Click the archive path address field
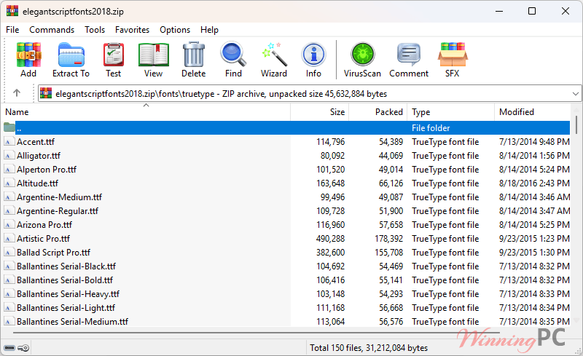 click(x=310, y=94)
